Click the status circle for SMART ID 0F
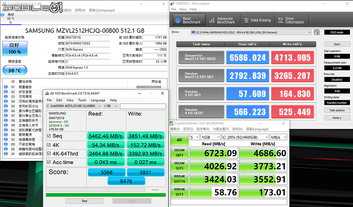The height and width of the screenshot is (207, 353). (x=6, y=154)
